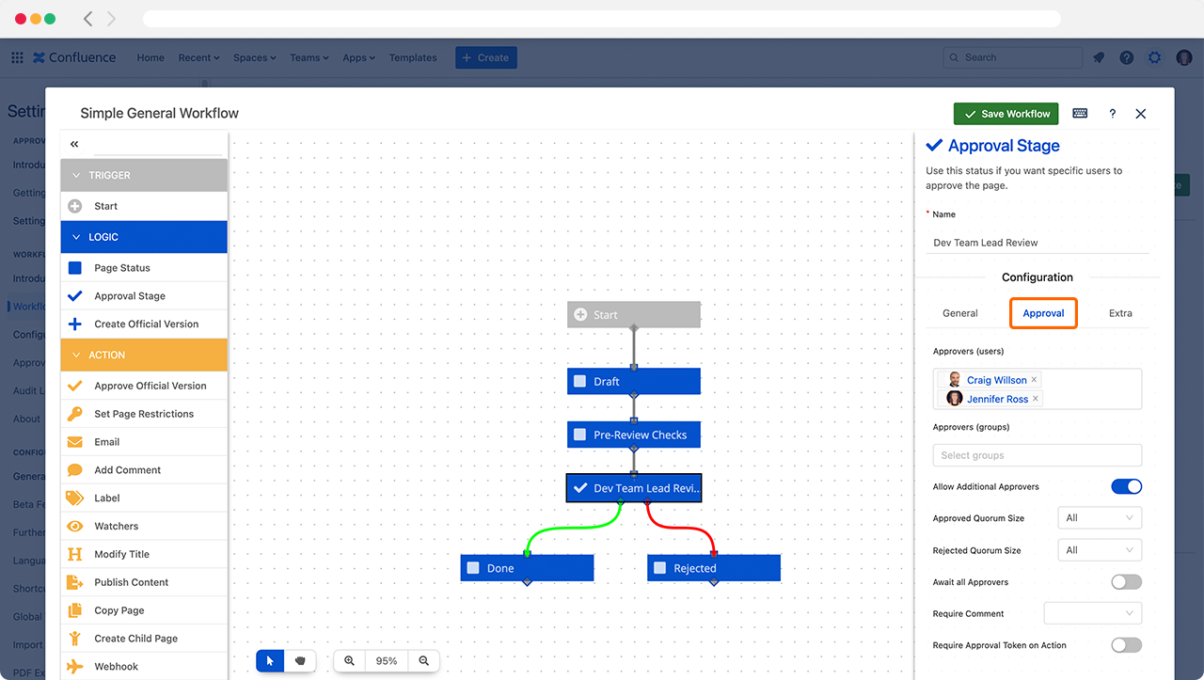Collapse the sidebar with double-chevron icon
The height and width of the screenshot is (680, 1204).
74,144
